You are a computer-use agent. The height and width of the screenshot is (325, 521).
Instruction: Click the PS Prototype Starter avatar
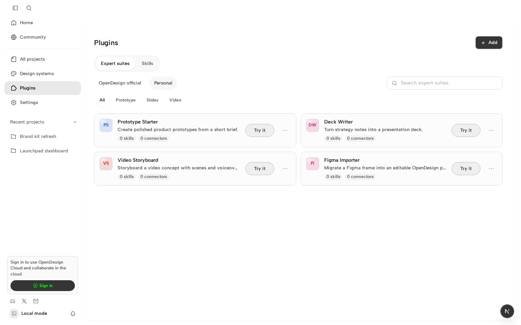pos(106,125)
